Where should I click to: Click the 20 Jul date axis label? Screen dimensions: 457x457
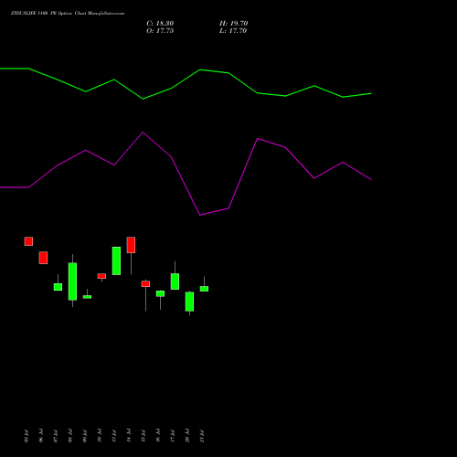(187, 436)
